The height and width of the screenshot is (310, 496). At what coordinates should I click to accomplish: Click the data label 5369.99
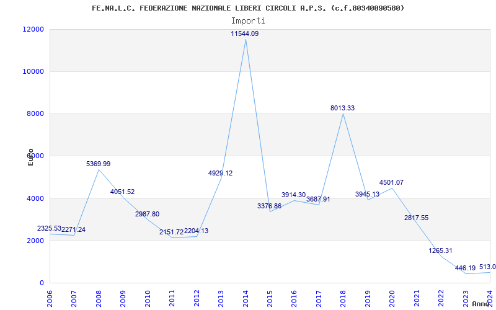(x=99, y=164)
